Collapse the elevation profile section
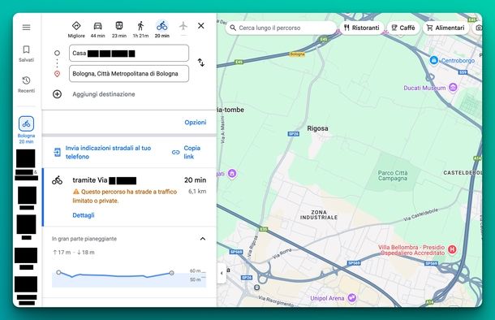 pos(203,239)
